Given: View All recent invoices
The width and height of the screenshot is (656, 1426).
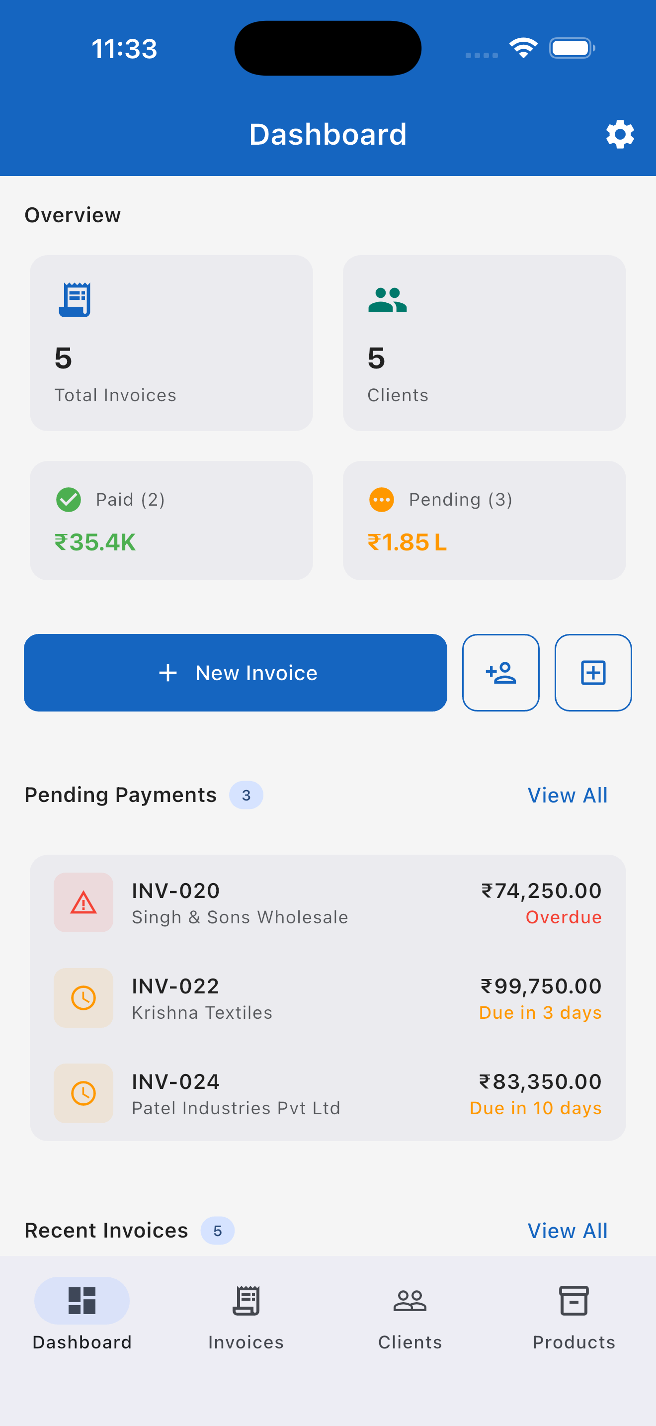Looking at the screenshot, I should (568, 1231).
